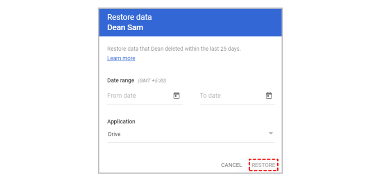Click the blank area left of CANCEL
The image size is (367, 184).
[164, 165]
